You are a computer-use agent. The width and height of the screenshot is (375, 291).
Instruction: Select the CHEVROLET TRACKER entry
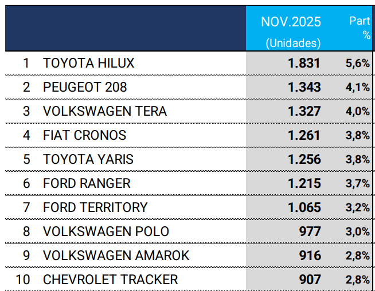(110, 280)
